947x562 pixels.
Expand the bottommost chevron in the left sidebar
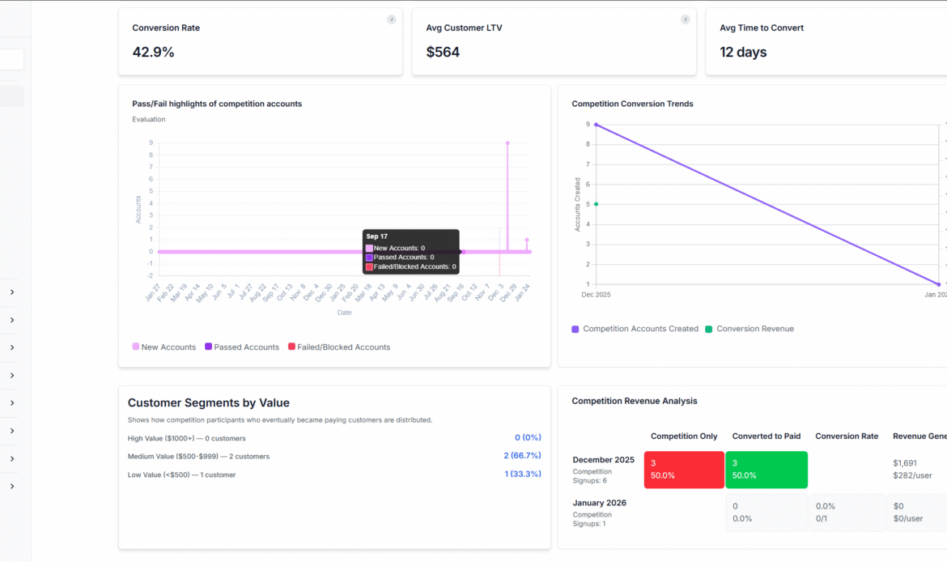point(12,487)
